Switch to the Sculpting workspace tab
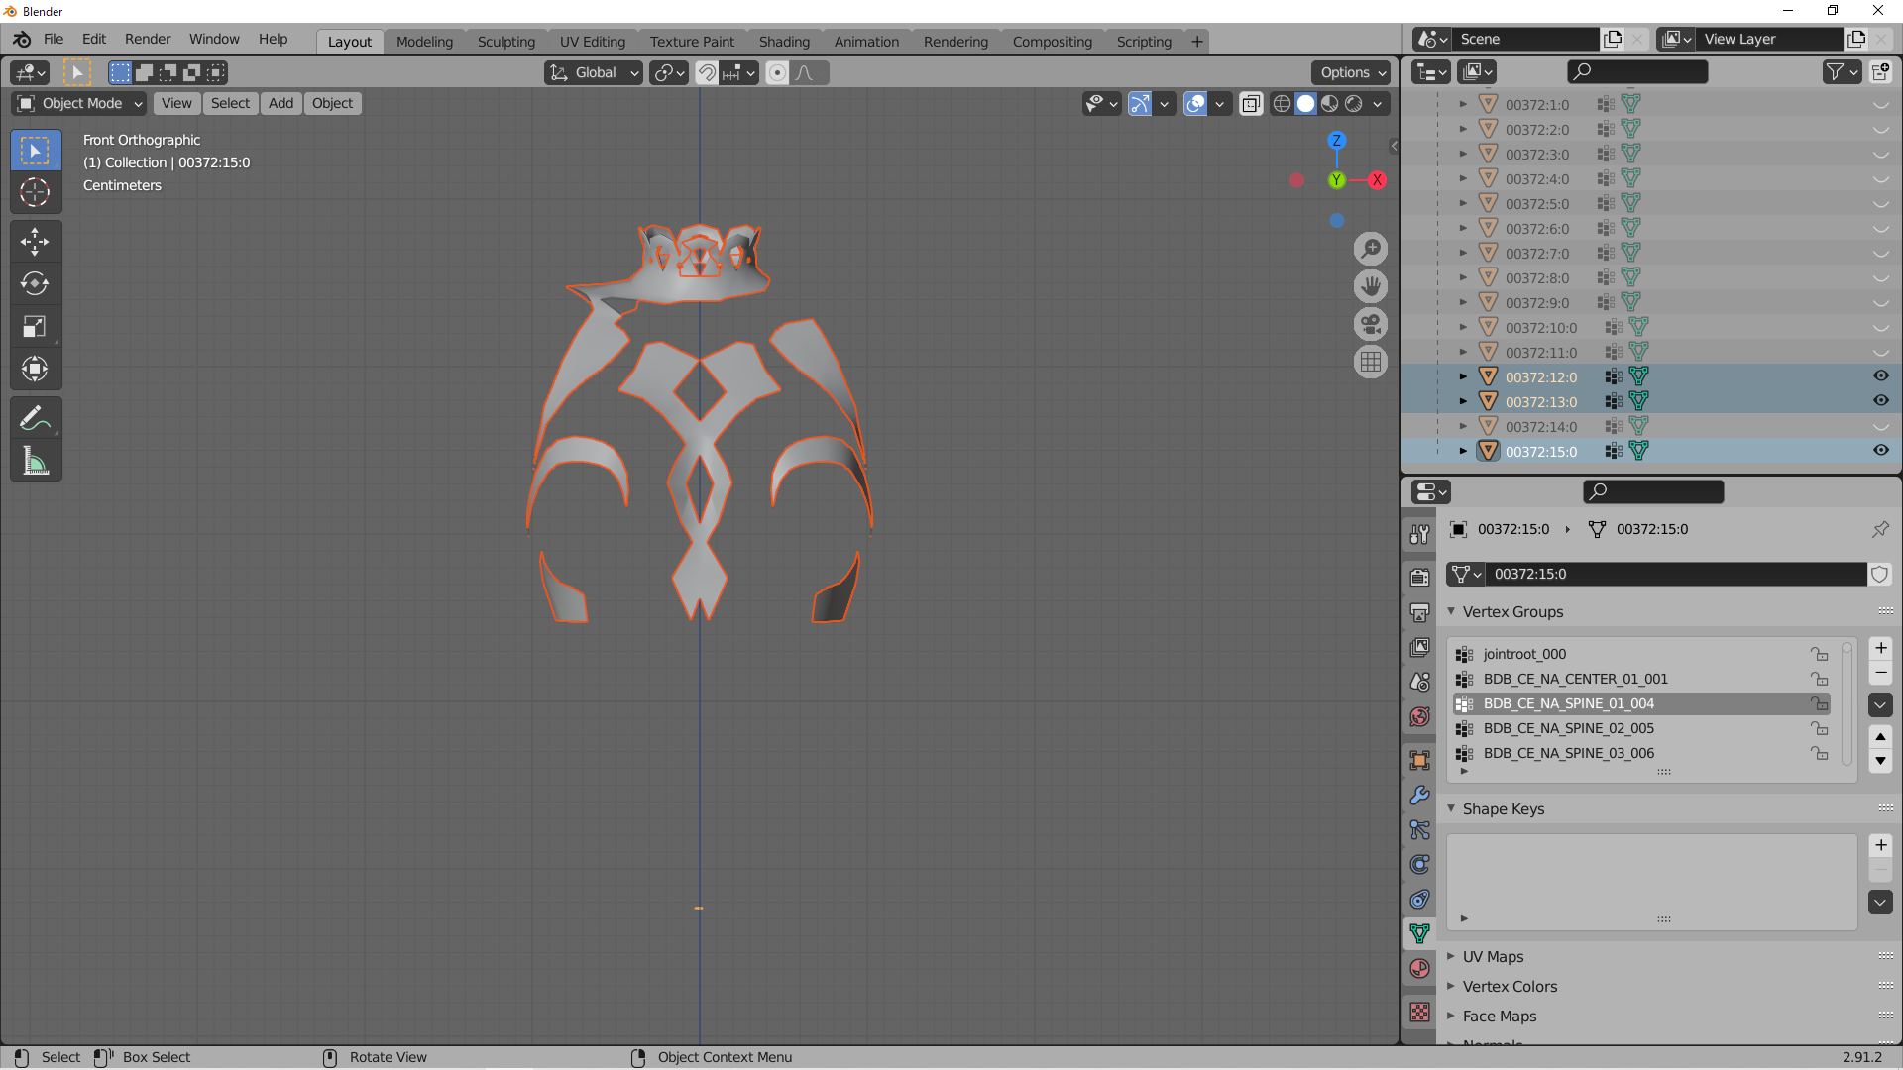Viewport: 1903px width, 1070px height. 505,42
